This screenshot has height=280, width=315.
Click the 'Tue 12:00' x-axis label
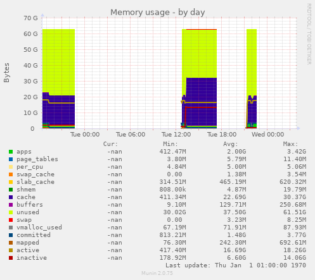176,135
